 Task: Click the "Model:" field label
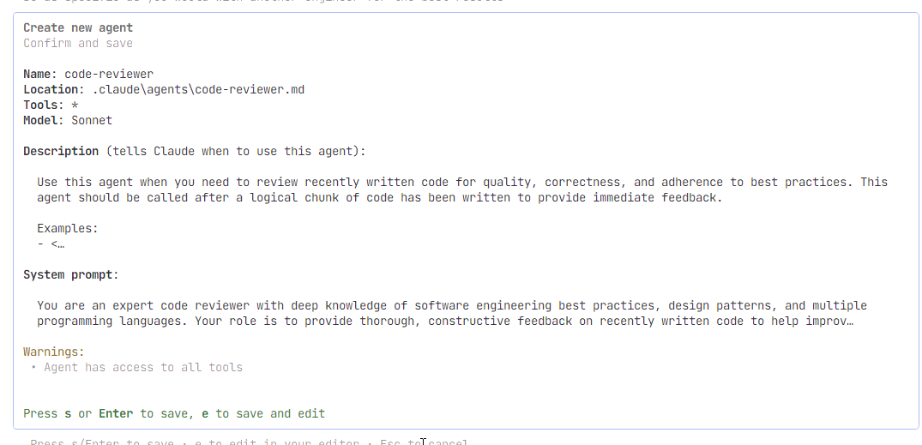coord(44,120)
